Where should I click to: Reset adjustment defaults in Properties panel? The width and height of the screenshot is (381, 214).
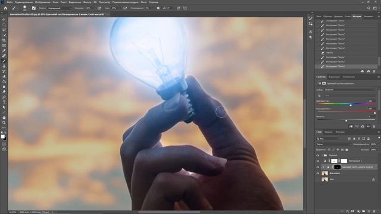363,127
